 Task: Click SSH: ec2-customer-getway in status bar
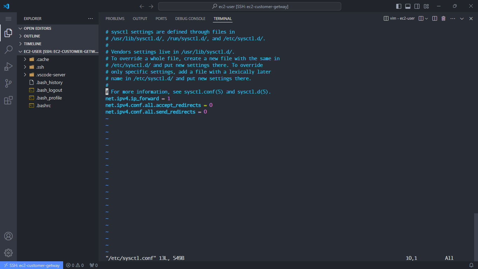tap(32, 265)
